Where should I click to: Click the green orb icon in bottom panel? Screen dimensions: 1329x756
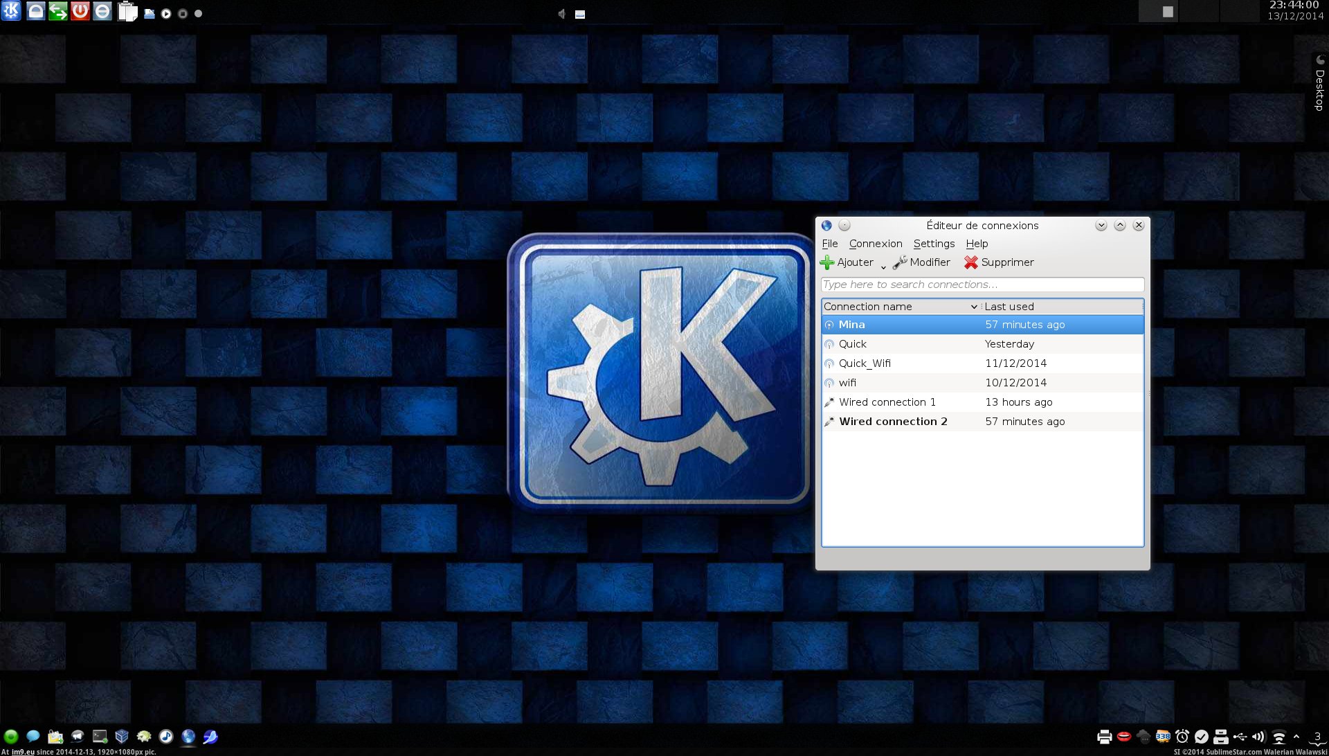(x=11, y=737)
